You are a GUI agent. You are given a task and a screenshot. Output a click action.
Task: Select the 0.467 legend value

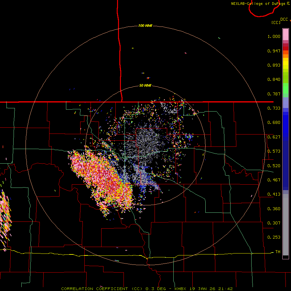pos(274,180)
